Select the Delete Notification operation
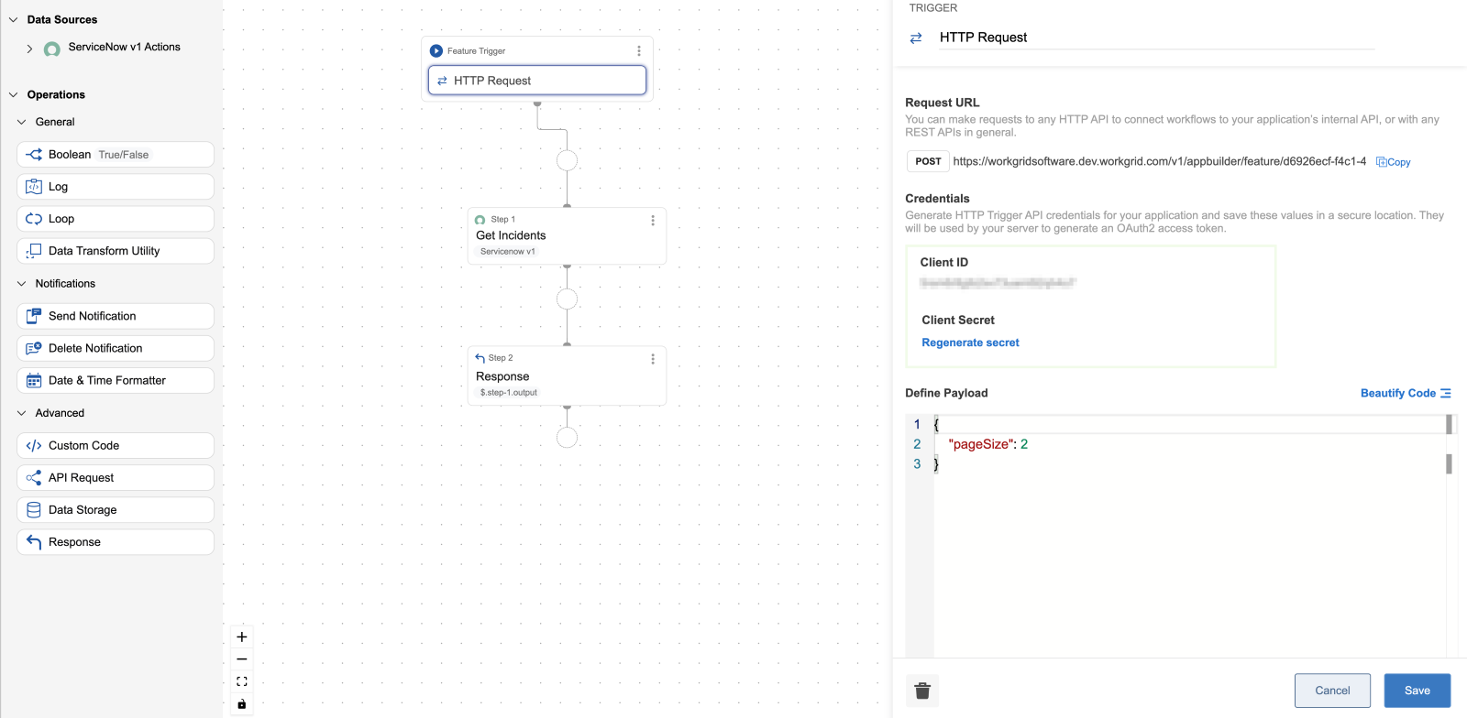 point(116,348)
